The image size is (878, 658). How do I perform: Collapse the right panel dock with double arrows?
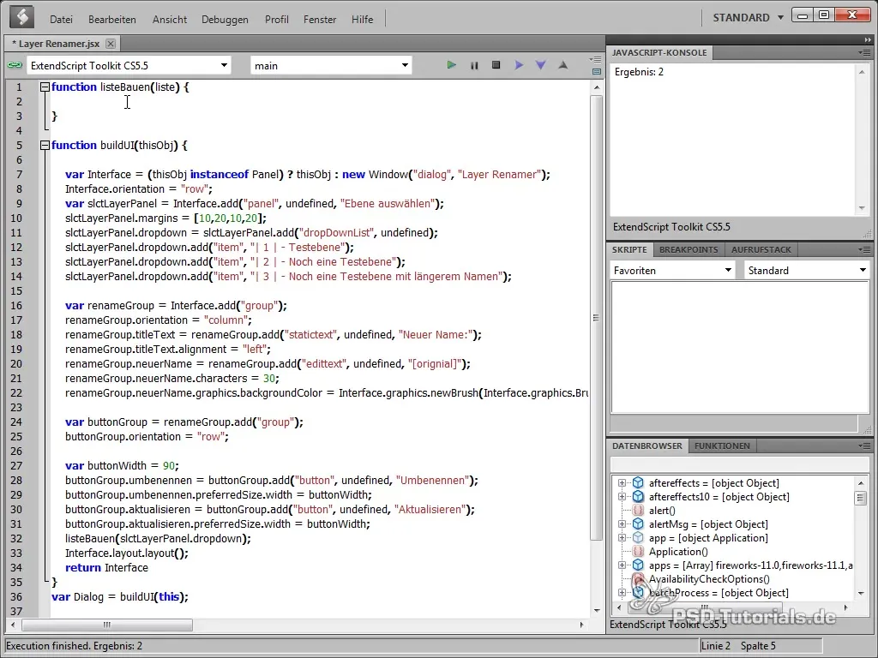(x=868, y=39)
